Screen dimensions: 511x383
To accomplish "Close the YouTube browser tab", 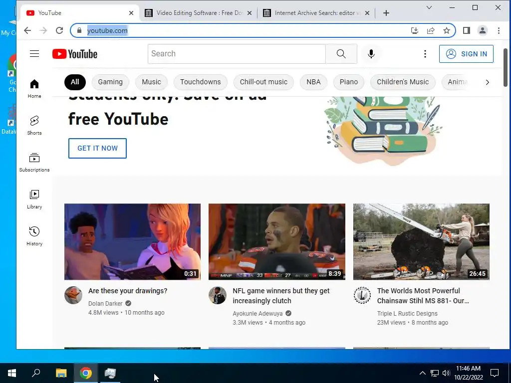I will coord(131,13).
